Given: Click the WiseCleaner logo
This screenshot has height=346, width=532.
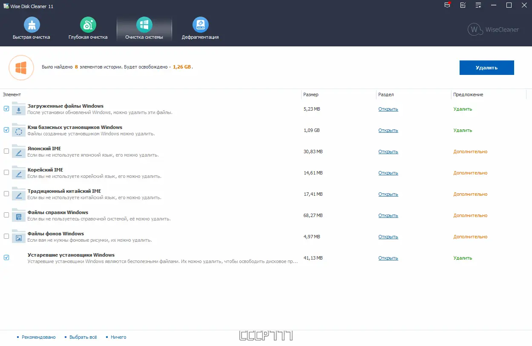Looking at the screenshot, I should click(493, 29).
